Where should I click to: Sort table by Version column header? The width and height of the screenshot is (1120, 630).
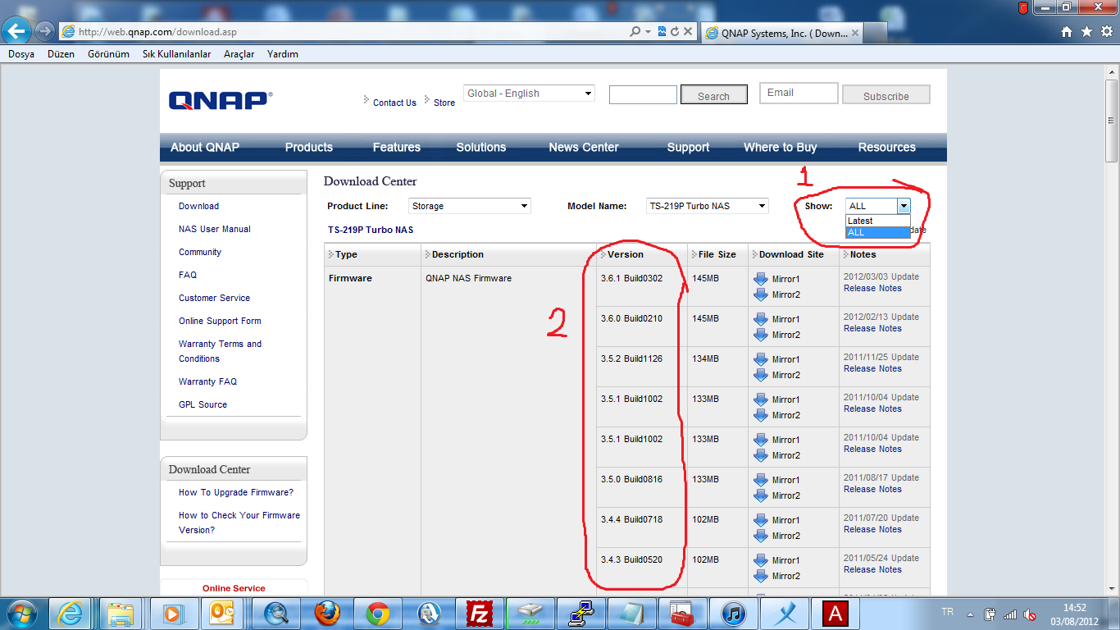(626, 254)
